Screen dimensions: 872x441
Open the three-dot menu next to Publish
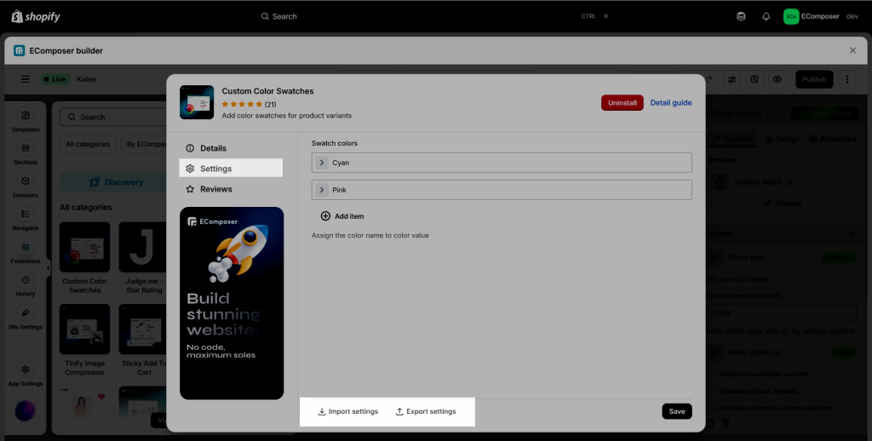[x=846, y=79]
